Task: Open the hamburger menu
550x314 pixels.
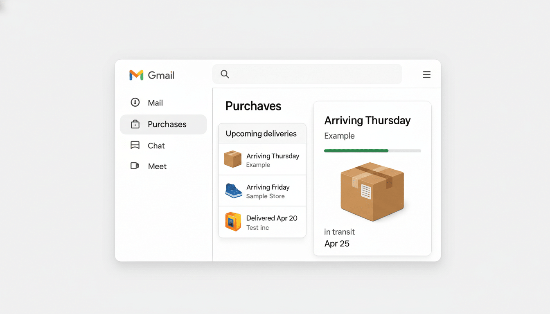Action: click(x=427, y=74)
